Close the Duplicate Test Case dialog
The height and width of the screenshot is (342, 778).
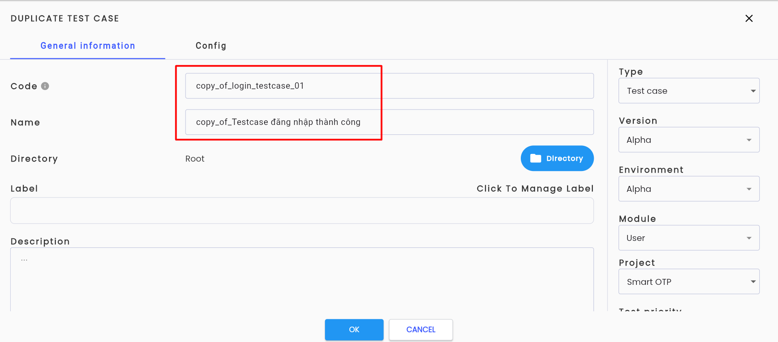click(x=749, y=18)
